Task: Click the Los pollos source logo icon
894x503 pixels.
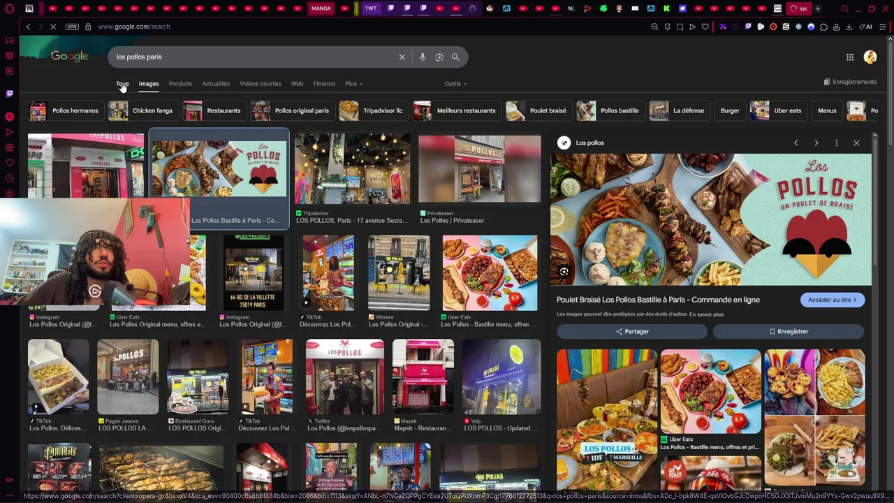Action: tap(564, 143)
